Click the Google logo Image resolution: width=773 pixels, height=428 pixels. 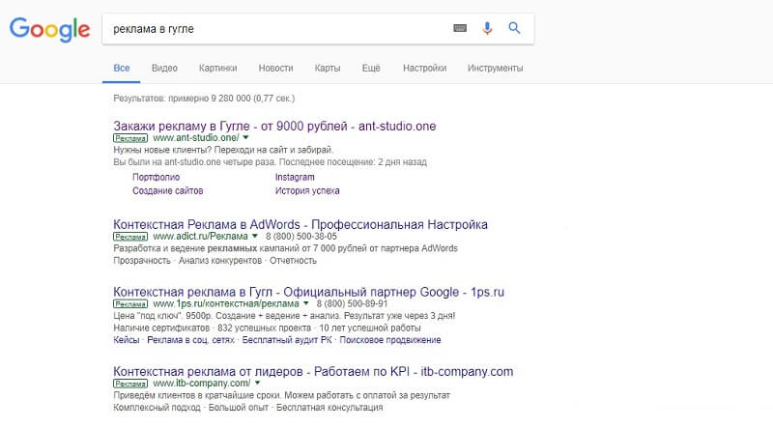(x=48, y=29)
